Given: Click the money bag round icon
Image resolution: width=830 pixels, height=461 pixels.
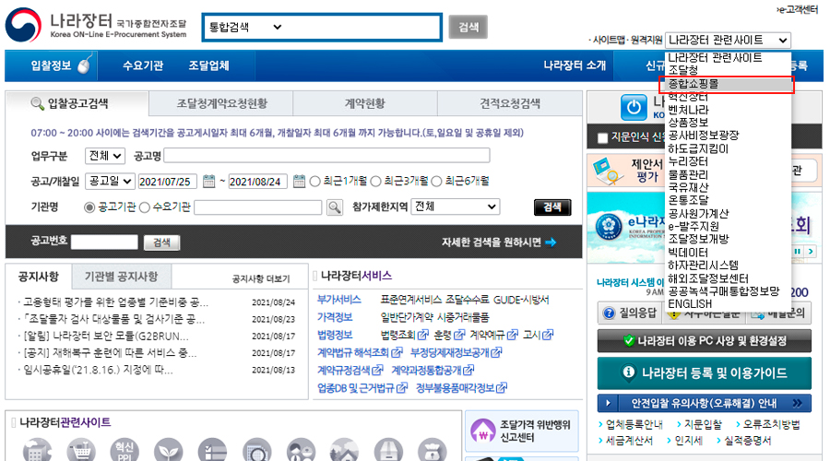Looking at the screenshot, I should pos(432,450).
